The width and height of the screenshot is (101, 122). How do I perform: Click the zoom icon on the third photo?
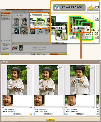pyautogui.click(x=90, y=67)
